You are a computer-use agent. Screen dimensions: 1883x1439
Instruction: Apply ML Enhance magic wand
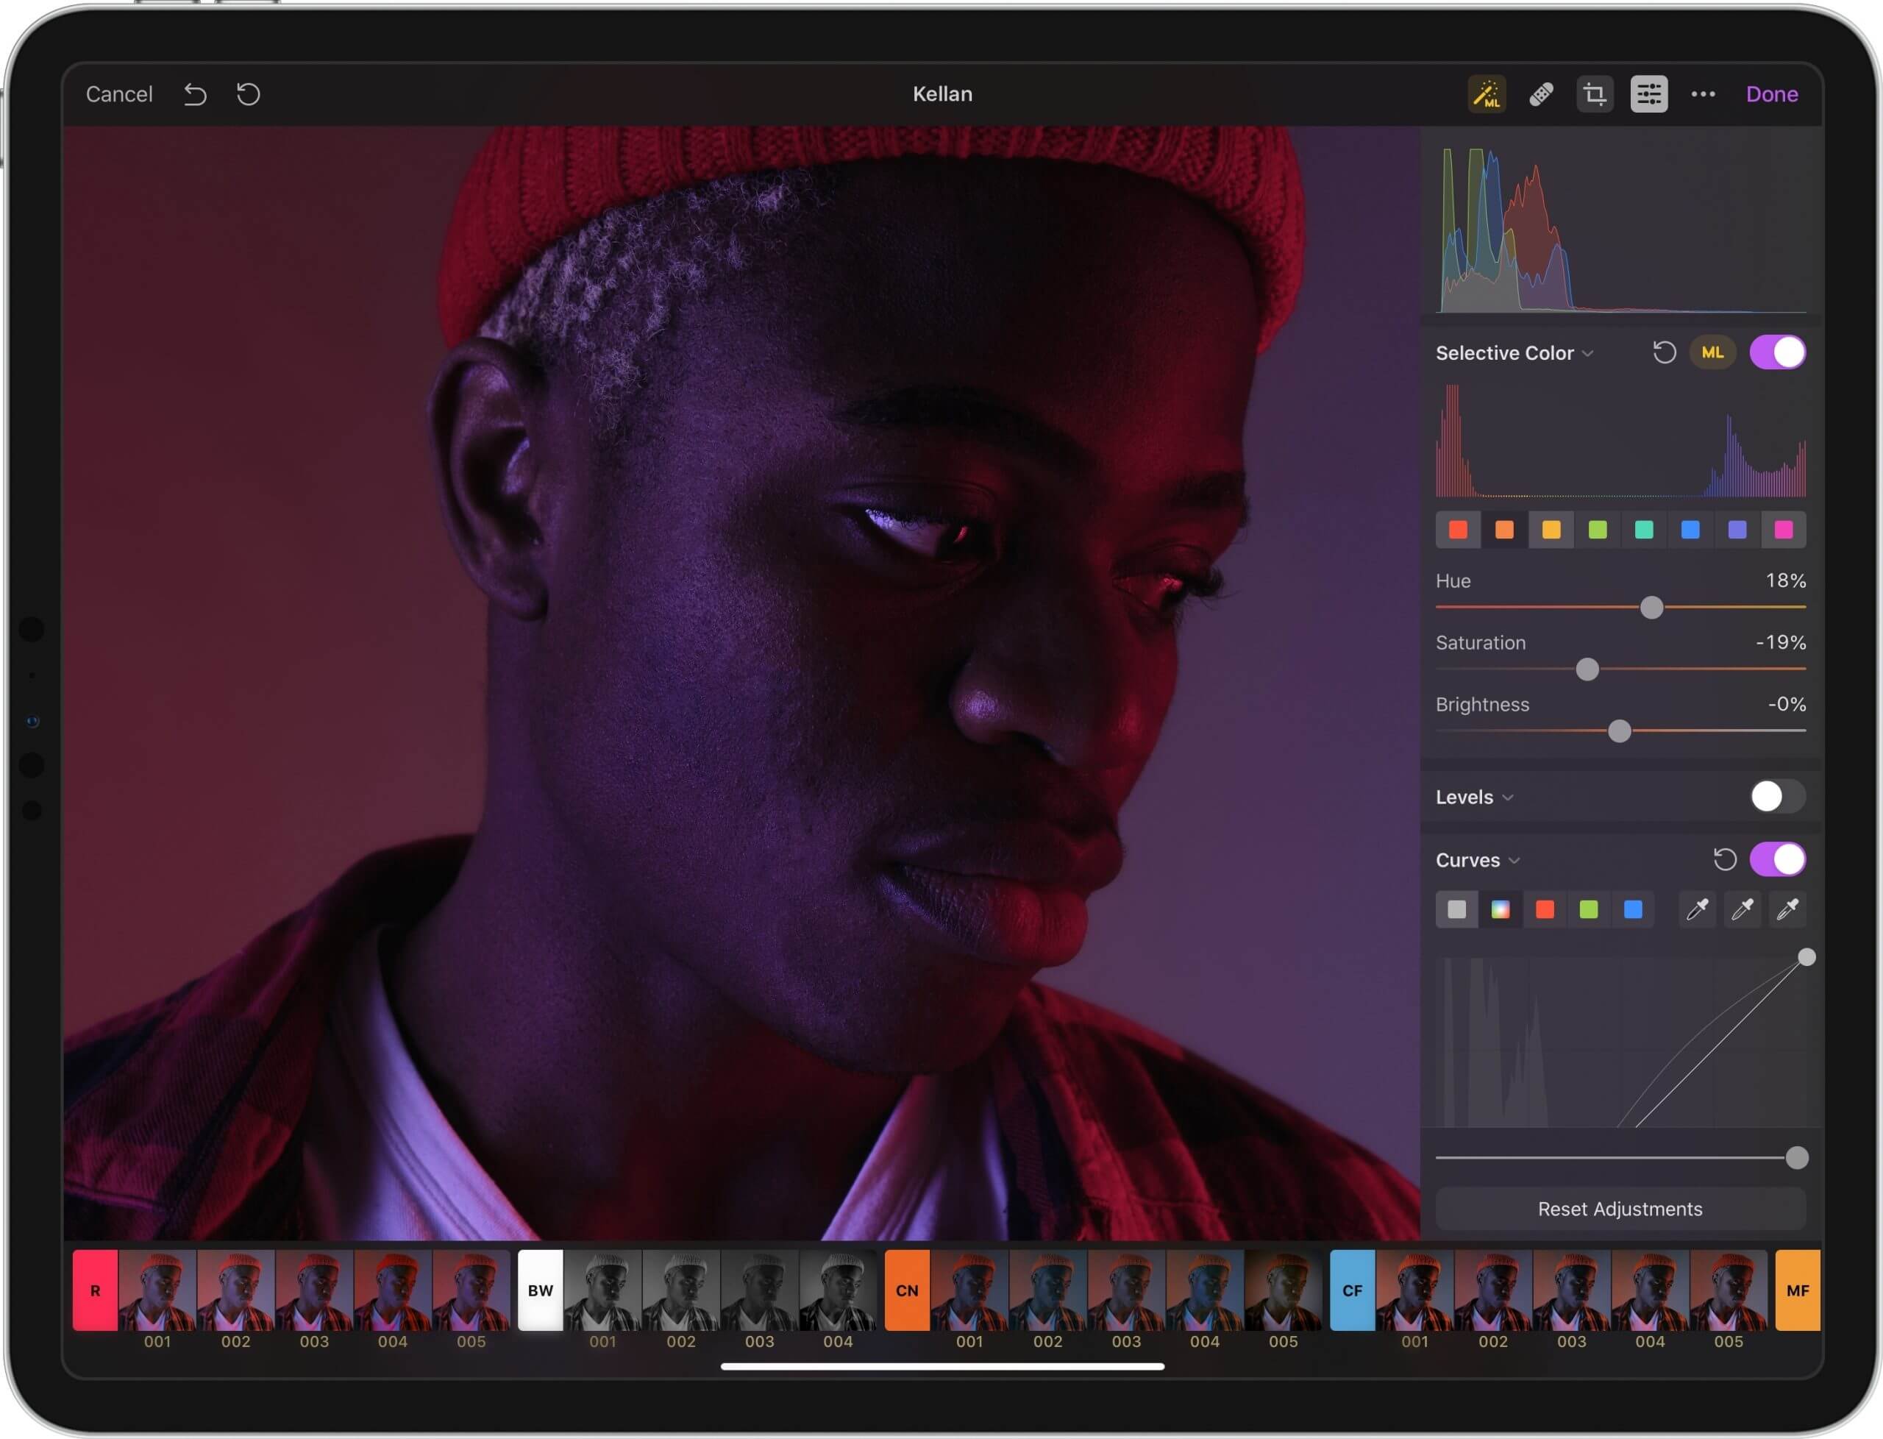point(1487,94)
